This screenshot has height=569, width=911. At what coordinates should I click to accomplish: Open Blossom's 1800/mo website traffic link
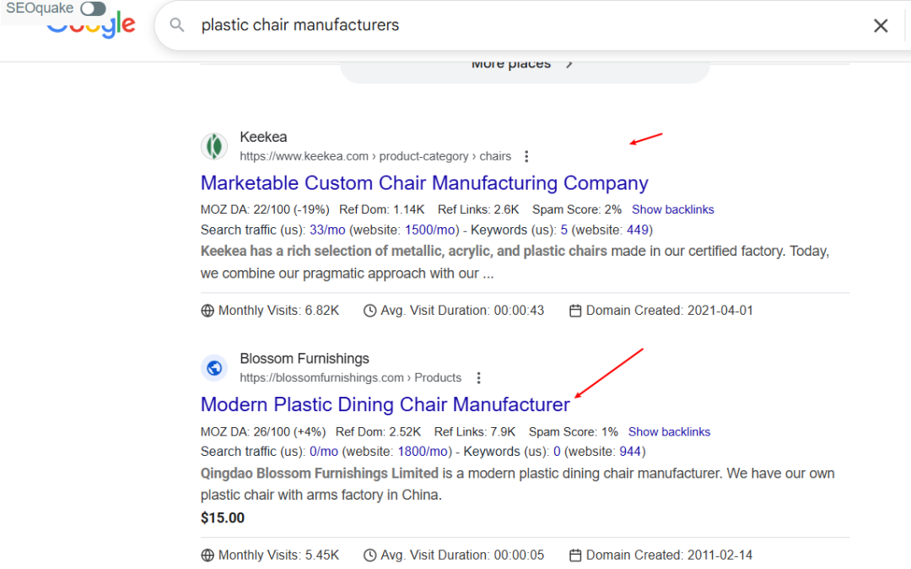click(x=426, y=452)
